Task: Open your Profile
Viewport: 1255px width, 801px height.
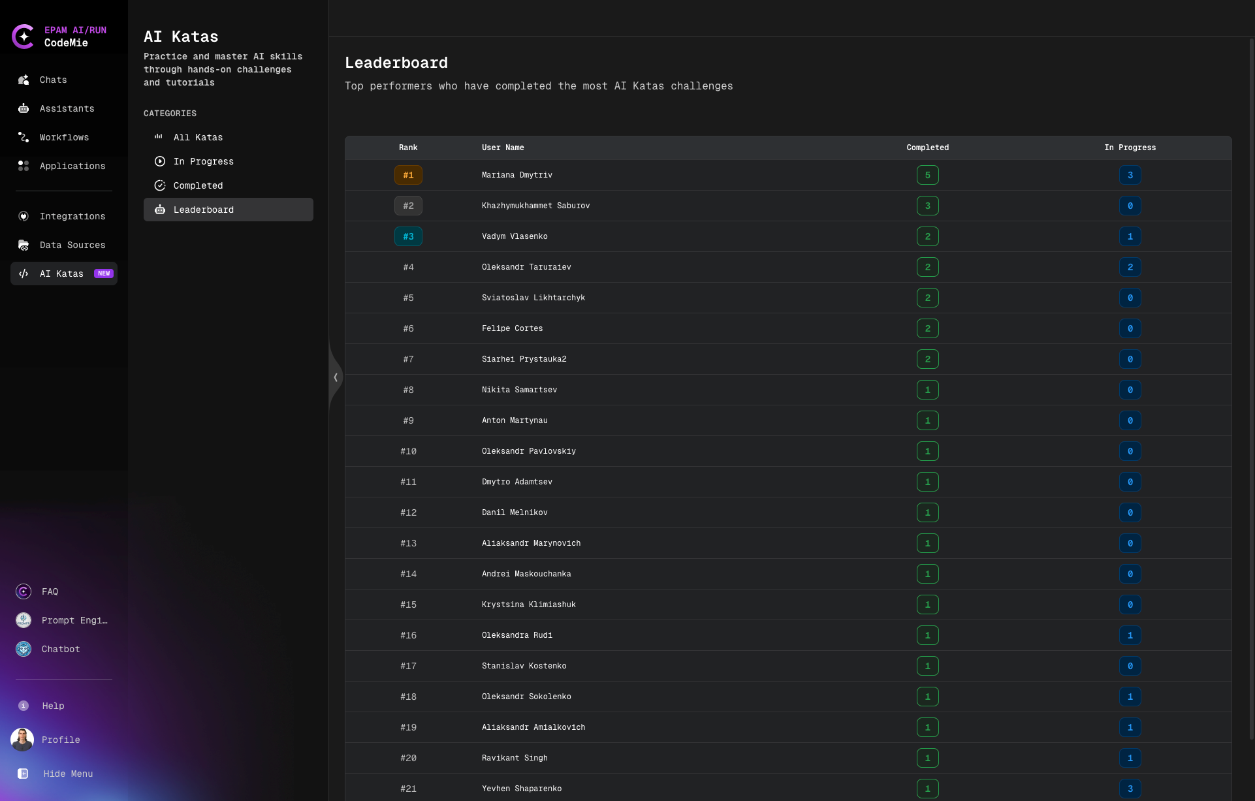Action: [60, 740]
